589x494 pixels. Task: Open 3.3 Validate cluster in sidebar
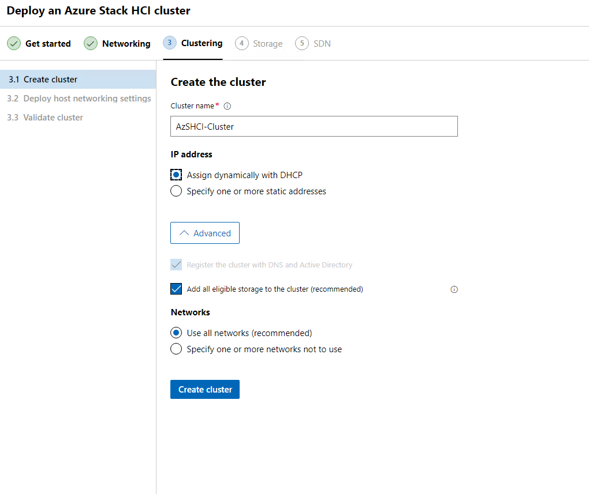(x=45, y=118)
